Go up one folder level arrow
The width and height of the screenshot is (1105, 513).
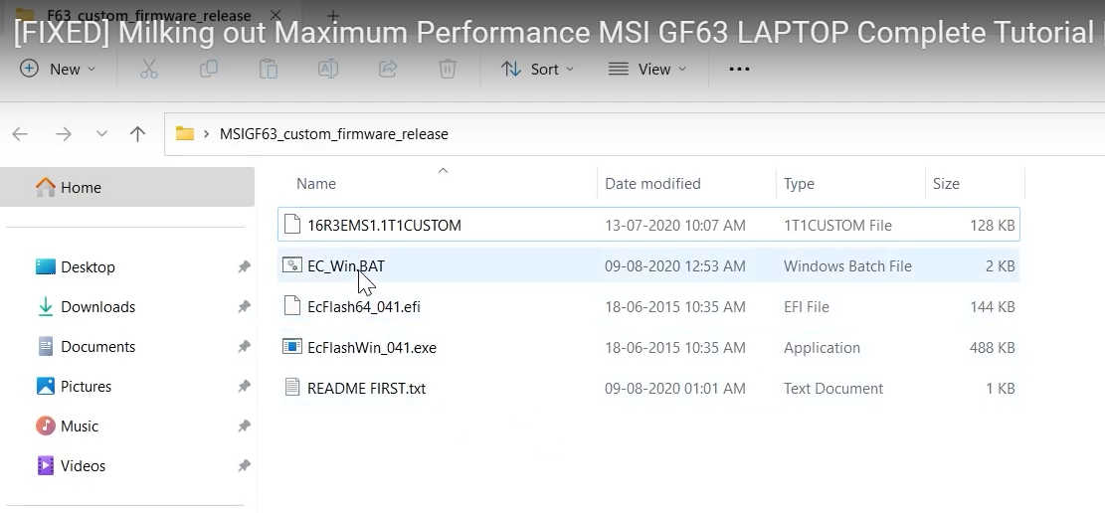pyautogui.click(x=137, y=134)
